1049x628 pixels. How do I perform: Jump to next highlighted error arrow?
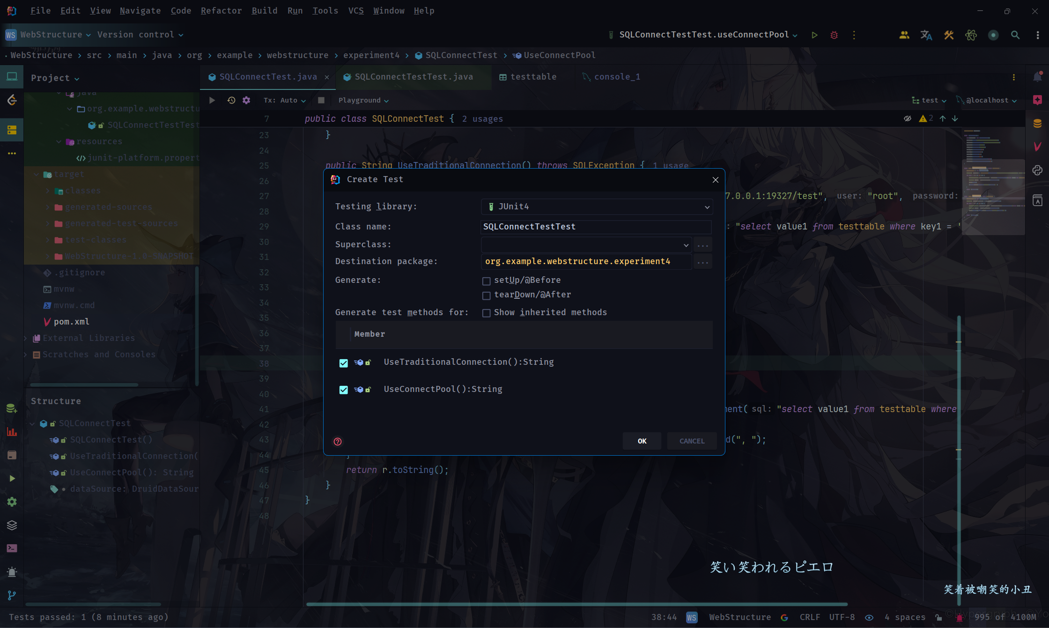pos(955,118)
